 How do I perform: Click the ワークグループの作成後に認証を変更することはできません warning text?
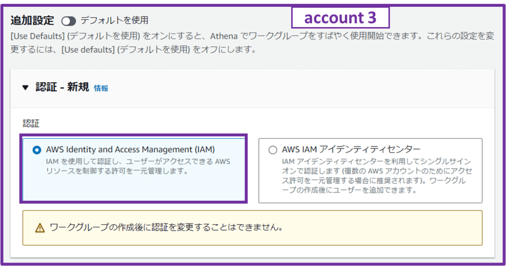(x=166, y=227)
